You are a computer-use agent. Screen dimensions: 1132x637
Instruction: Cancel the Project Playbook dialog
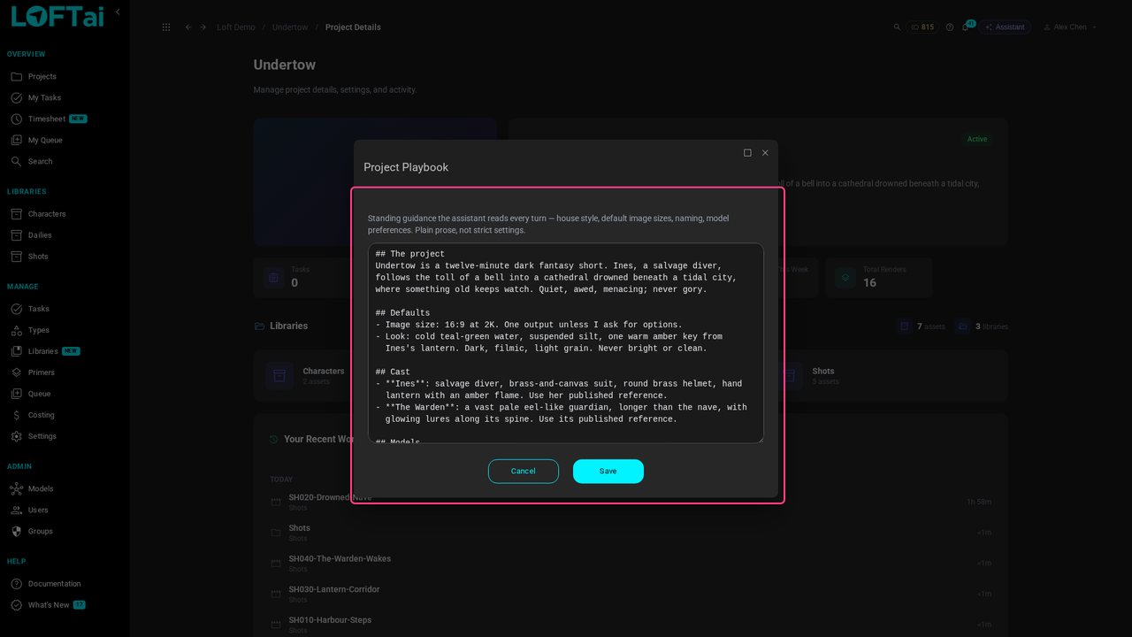click(523, 471)
